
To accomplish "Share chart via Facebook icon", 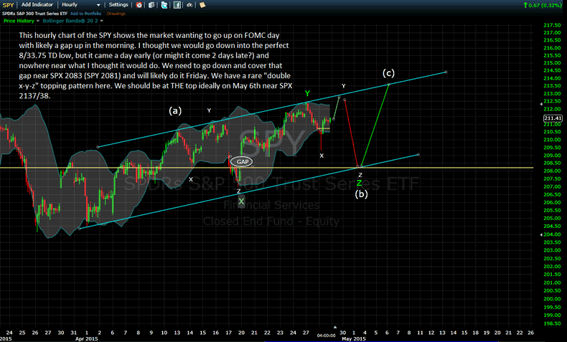I will [x=177, y=5].
